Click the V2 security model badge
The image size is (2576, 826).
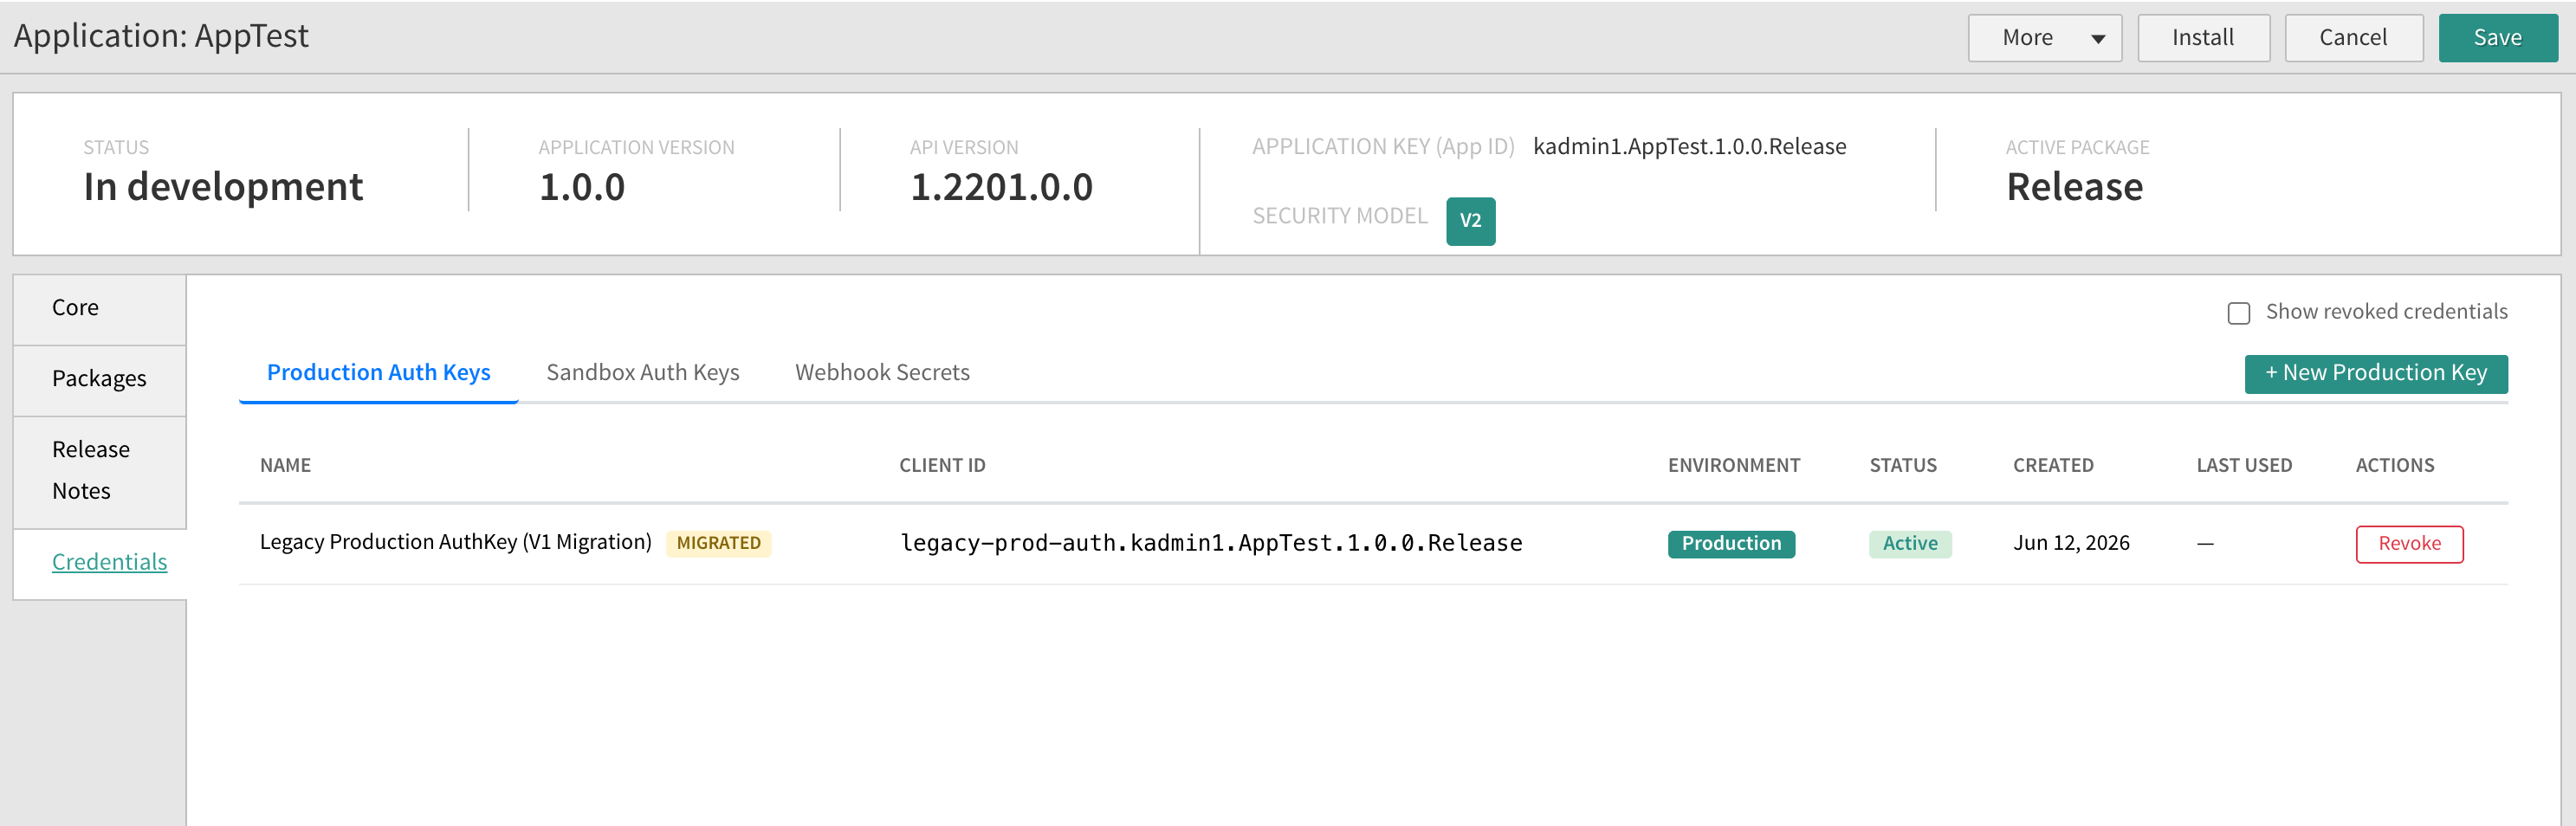(1470, 221)
